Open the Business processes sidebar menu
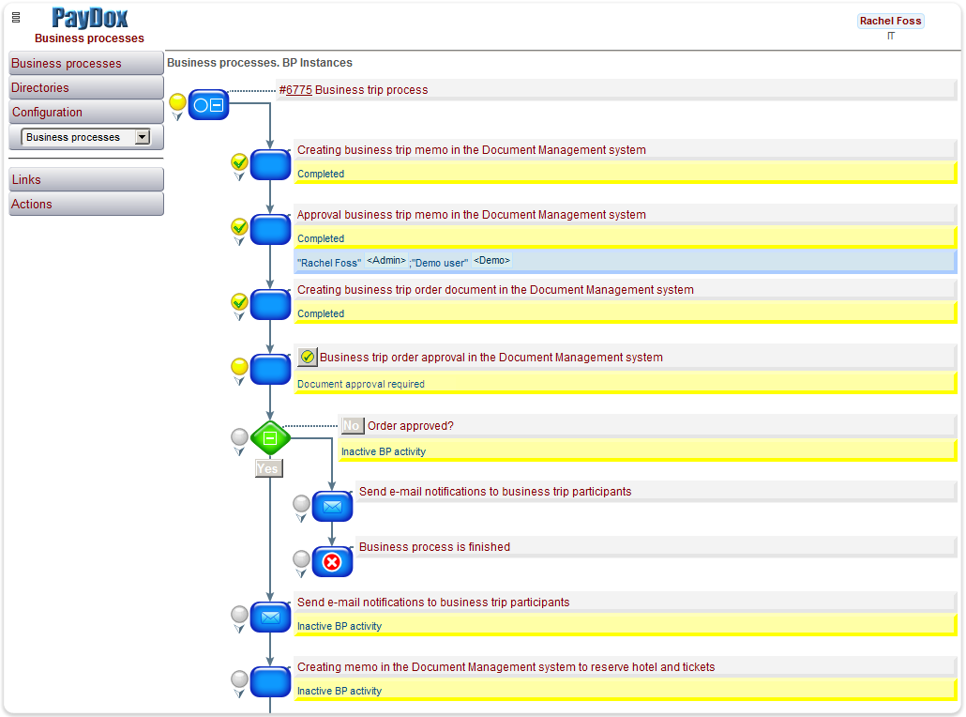The width and height of the screenshot is (966, 717). coord(86,63)
